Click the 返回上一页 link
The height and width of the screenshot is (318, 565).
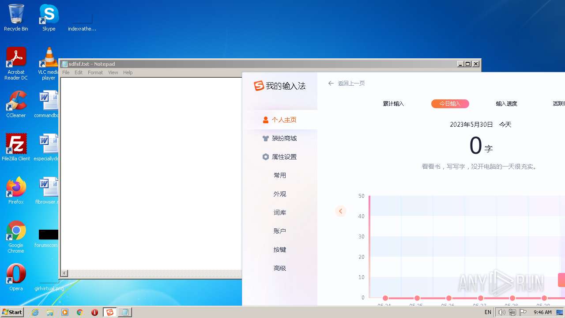pyautogui.click(x=351, y=83)
